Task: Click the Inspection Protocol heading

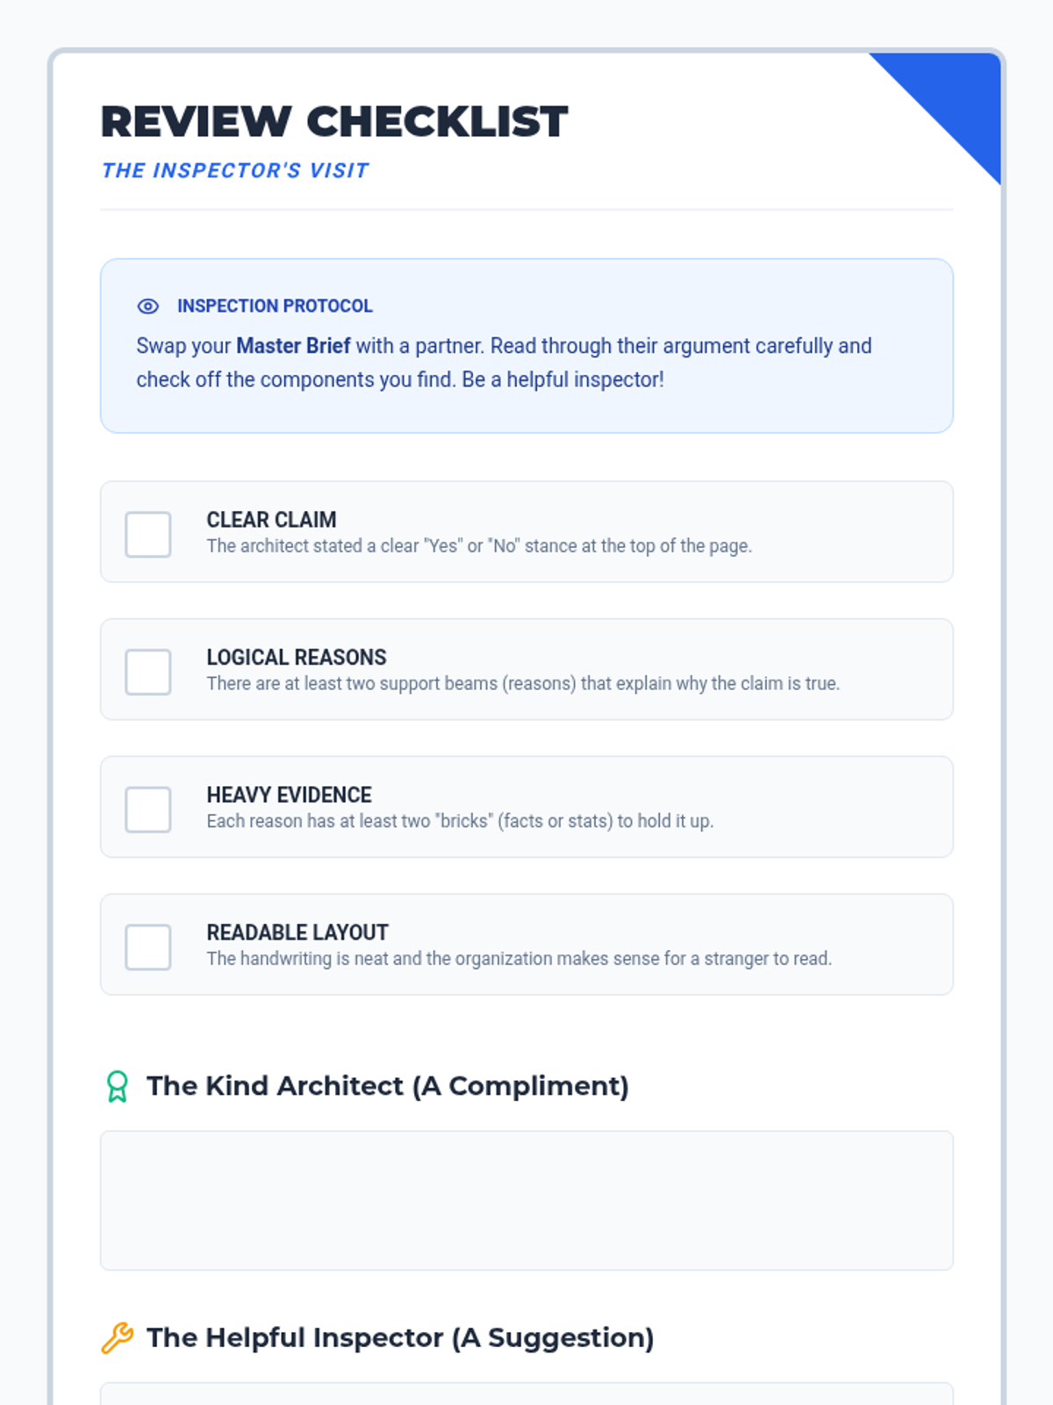Action: coord(275,306)
